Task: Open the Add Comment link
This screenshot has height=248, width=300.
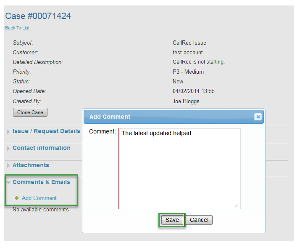Action: [x=39, y=198]
